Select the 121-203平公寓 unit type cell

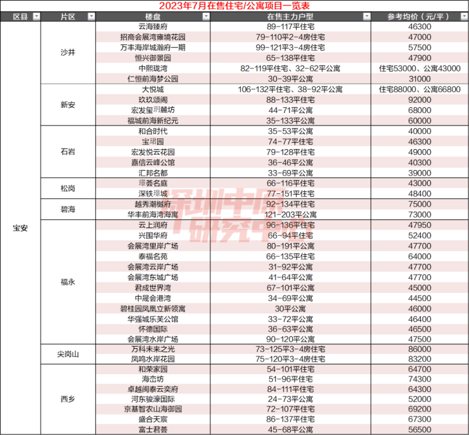coord(290,214)
